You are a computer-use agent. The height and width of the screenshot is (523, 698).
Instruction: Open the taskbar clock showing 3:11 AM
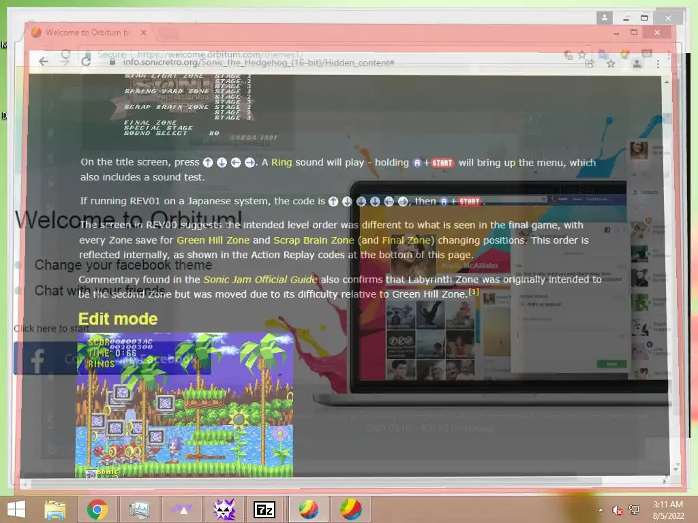[x=668, y=510]
